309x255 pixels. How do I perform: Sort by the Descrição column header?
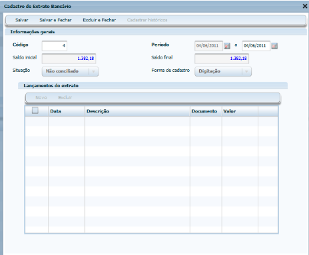click(137, 111)
